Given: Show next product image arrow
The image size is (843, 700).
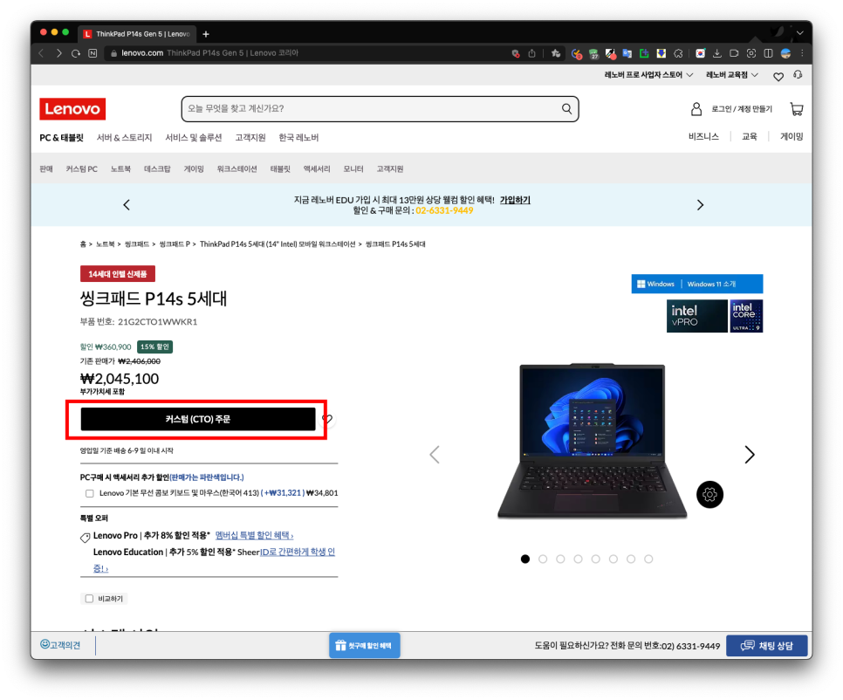Looking at the screenshot, I should 750,455.
